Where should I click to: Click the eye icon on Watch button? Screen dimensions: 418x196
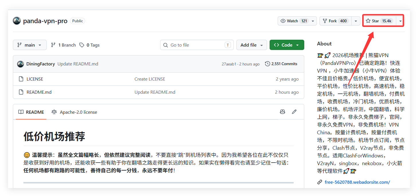[x=283, y=21]
